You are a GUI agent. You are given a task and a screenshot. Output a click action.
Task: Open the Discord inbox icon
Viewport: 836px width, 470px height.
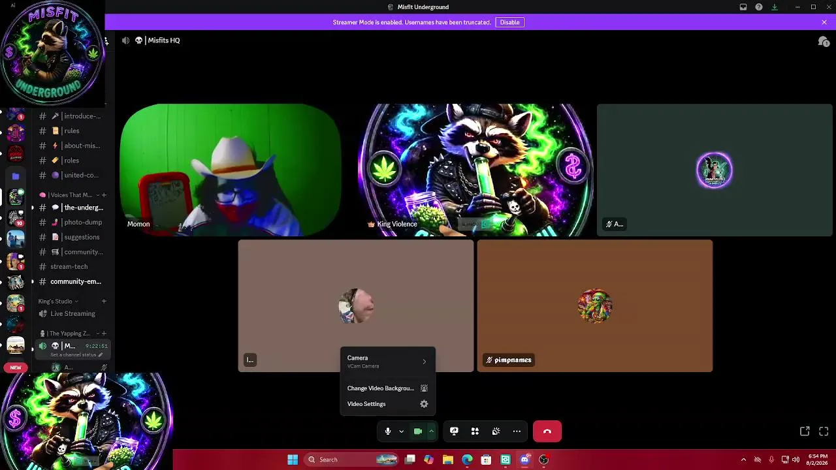[743, 7]
